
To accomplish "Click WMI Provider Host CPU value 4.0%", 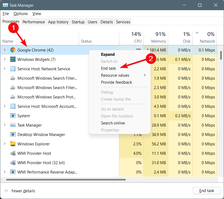I will click(x=137, y=153).
